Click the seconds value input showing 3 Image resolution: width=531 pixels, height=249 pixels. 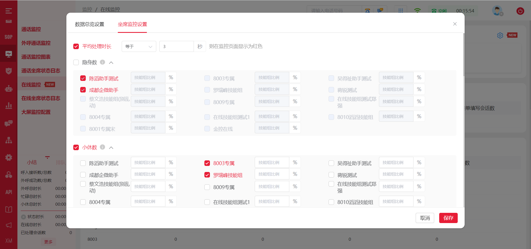point(176,46)
